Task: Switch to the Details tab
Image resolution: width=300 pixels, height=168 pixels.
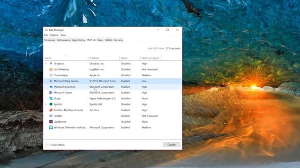Action: click(108, 40)
